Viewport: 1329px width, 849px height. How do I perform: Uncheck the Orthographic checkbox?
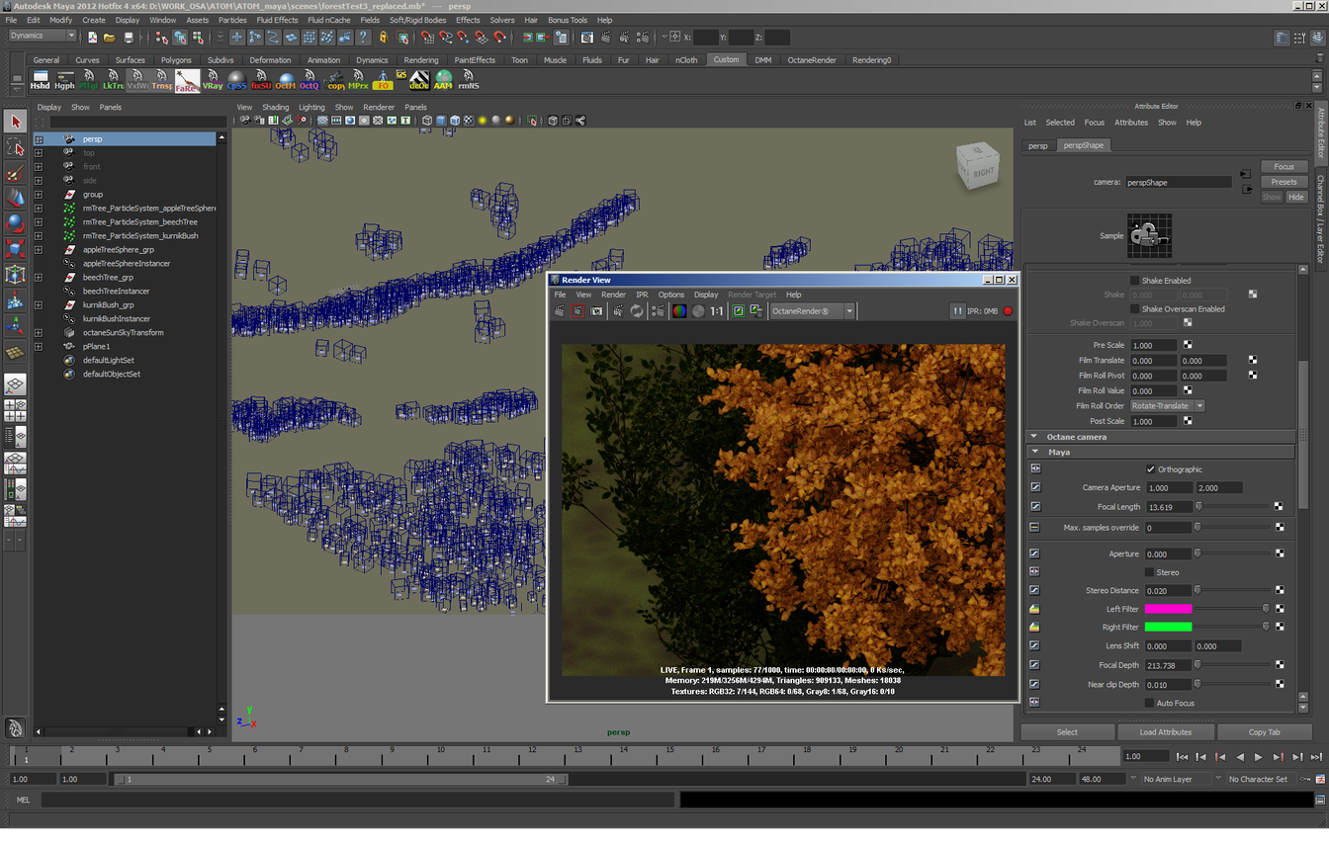(x=1150, y=469)
